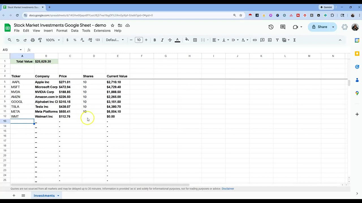Open the search menus magnifier tool
362x203 pixels.
click(x=10, y=40)
